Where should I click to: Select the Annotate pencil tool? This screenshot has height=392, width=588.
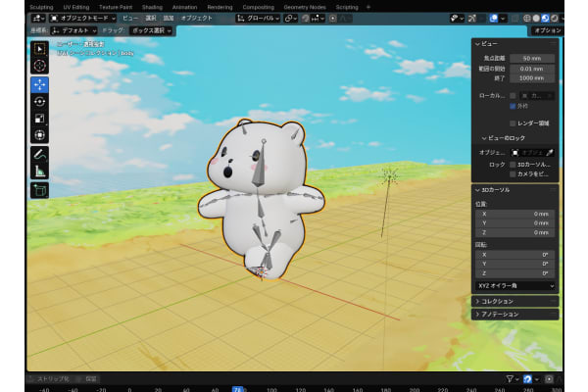(x=40, y=154)
